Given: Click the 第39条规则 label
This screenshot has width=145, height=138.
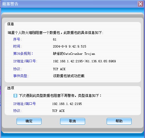Looking at the screenshot, I should (23, 54).
